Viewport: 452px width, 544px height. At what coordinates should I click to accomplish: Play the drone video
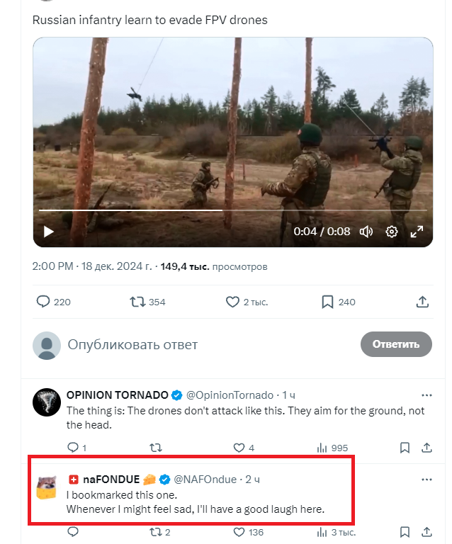[x=49, y=232]
